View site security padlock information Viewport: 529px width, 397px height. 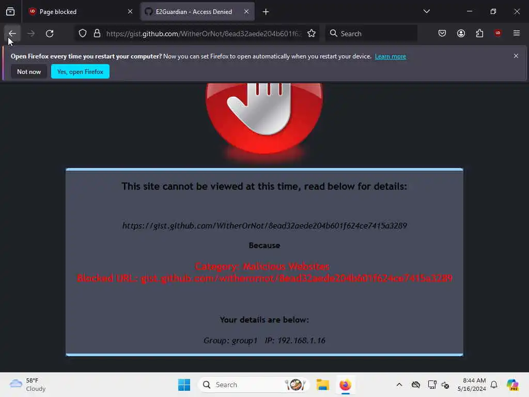point(97,34)
